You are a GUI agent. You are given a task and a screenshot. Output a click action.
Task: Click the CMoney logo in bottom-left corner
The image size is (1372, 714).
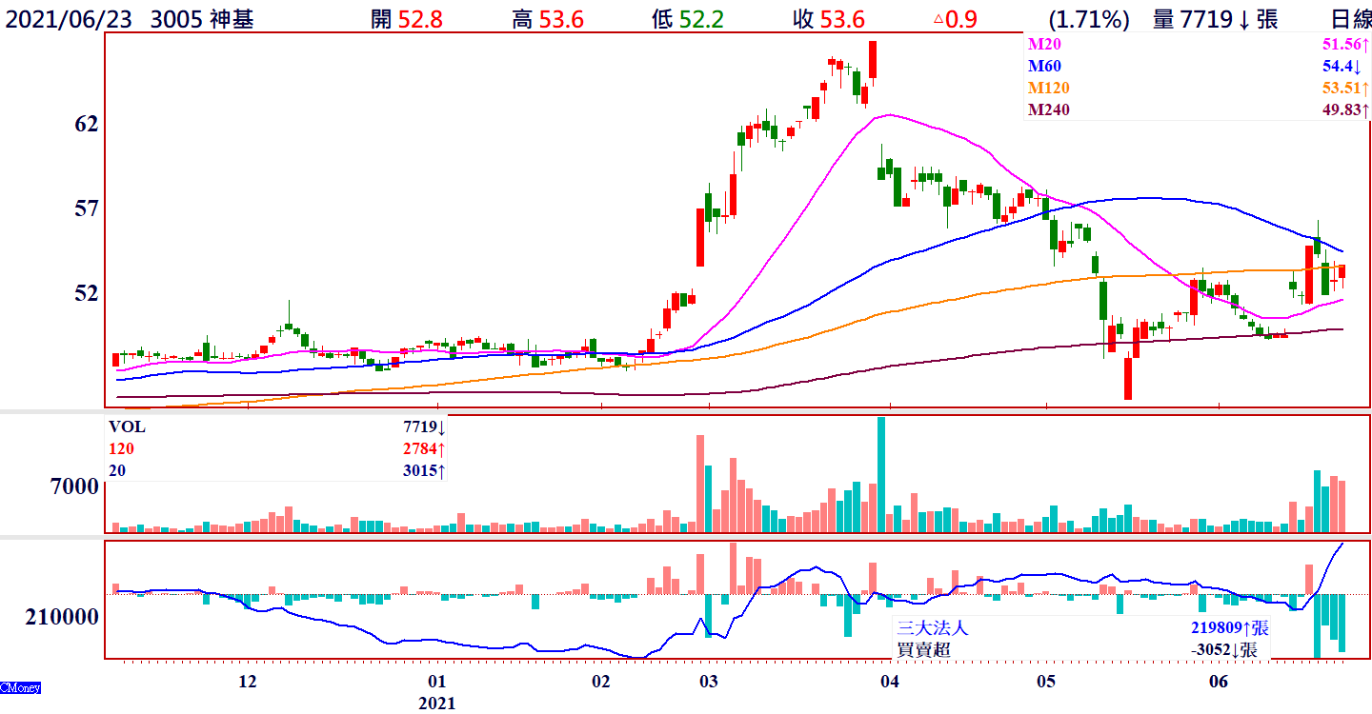(x=20, y=687)
